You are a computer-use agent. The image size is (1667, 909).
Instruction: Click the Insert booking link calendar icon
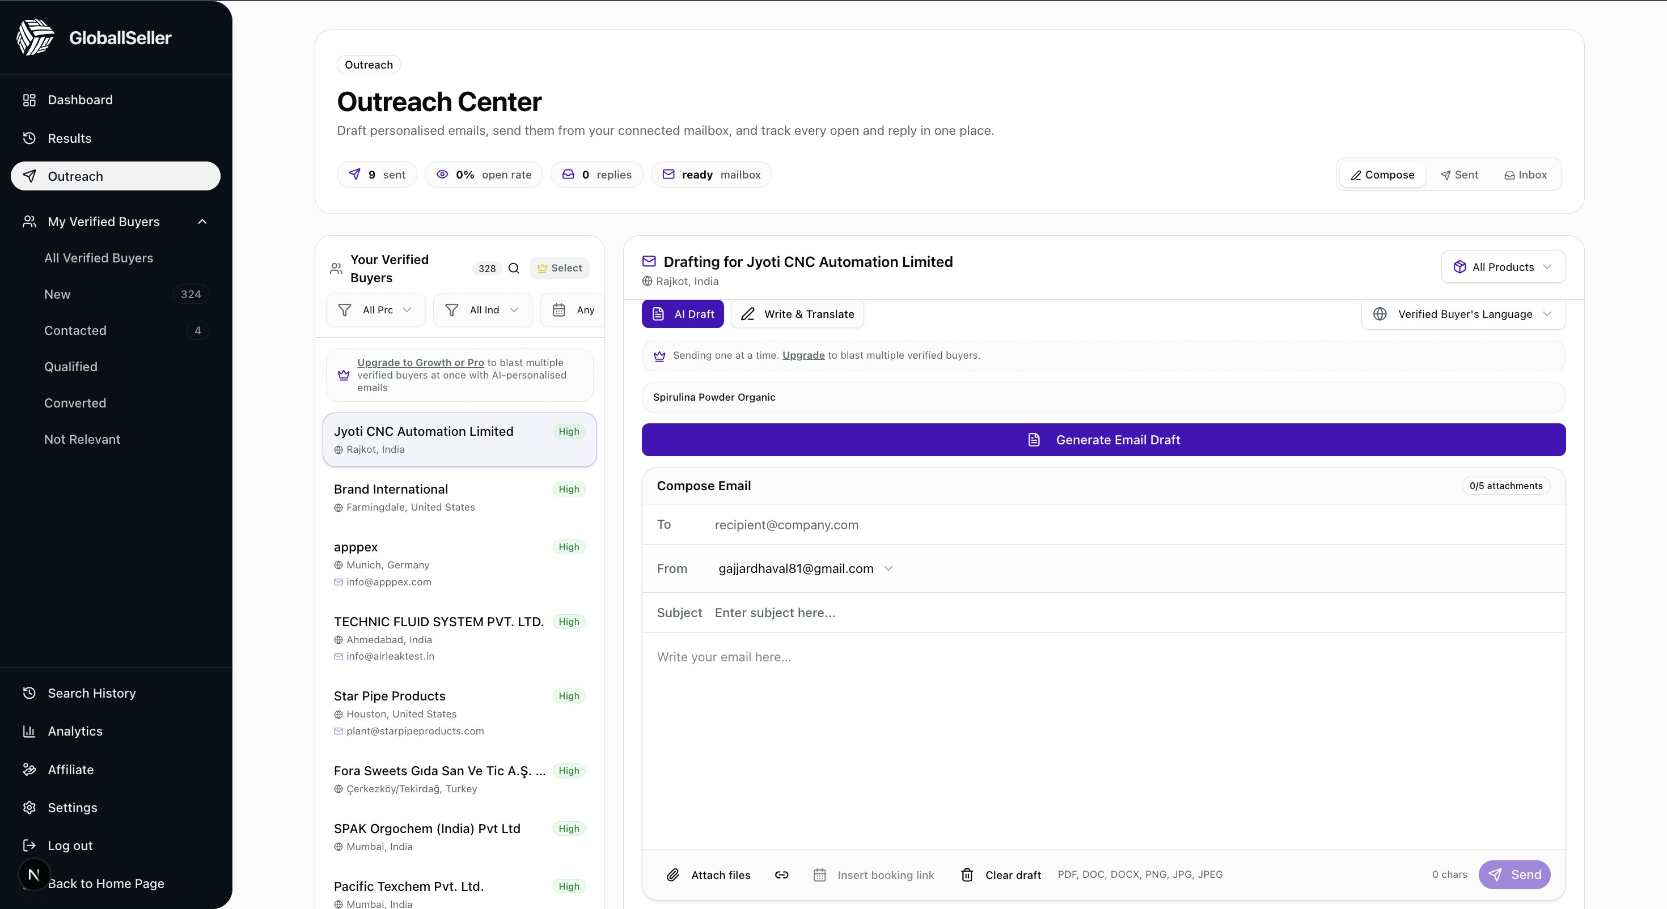819,874
